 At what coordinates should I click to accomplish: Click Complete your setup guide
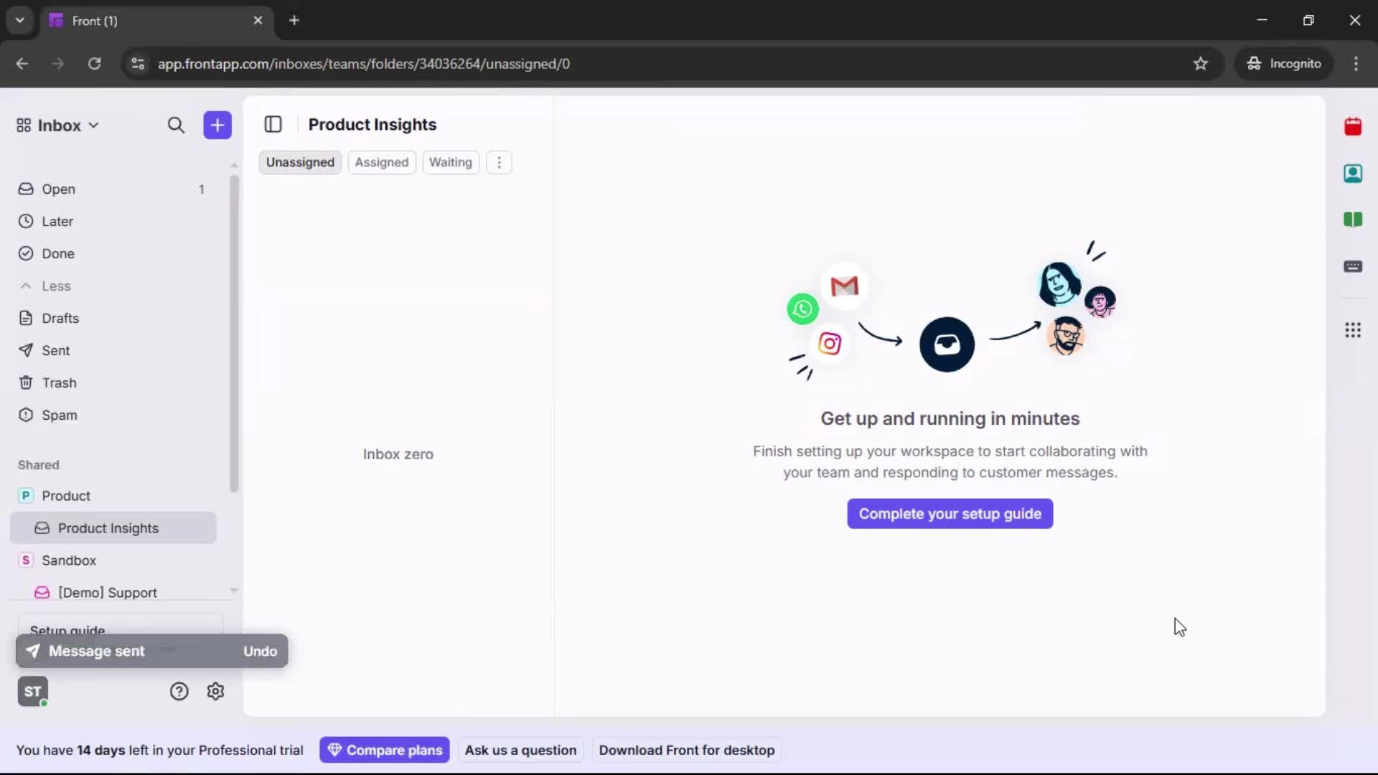click(949, 514)
